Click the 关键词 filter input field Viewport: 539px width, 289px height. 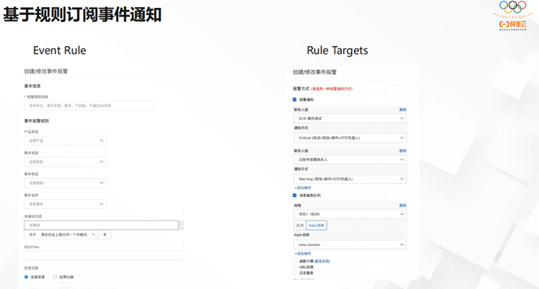[101, 225]
